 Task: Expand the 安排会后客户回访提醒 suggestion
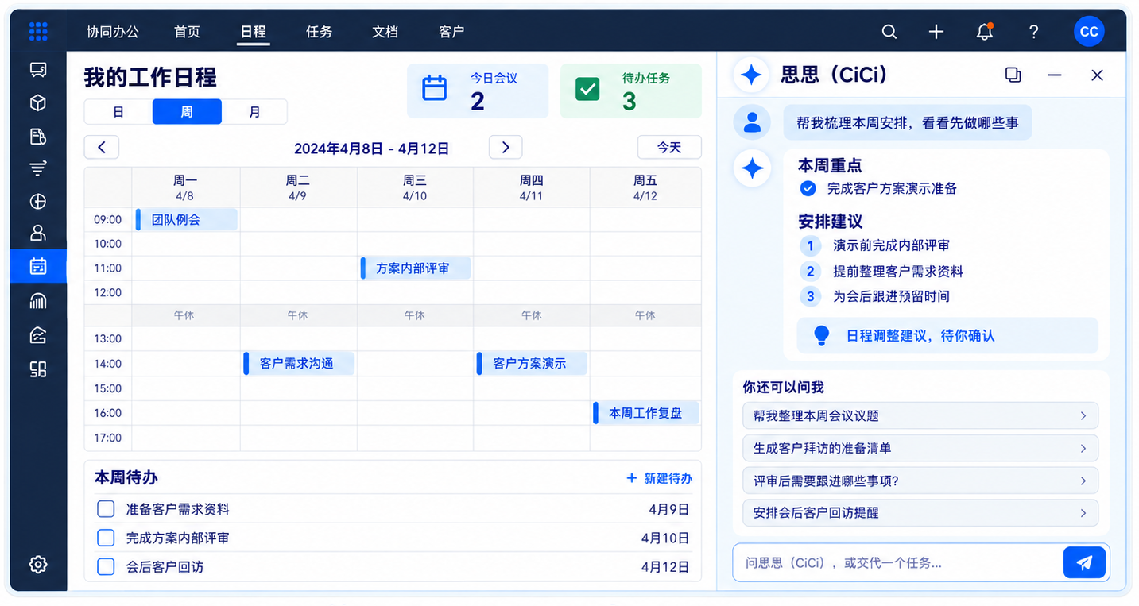[x=920, y=512]
